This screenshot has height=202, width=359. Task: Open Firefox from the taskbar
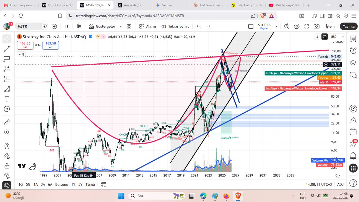(226, 196)
